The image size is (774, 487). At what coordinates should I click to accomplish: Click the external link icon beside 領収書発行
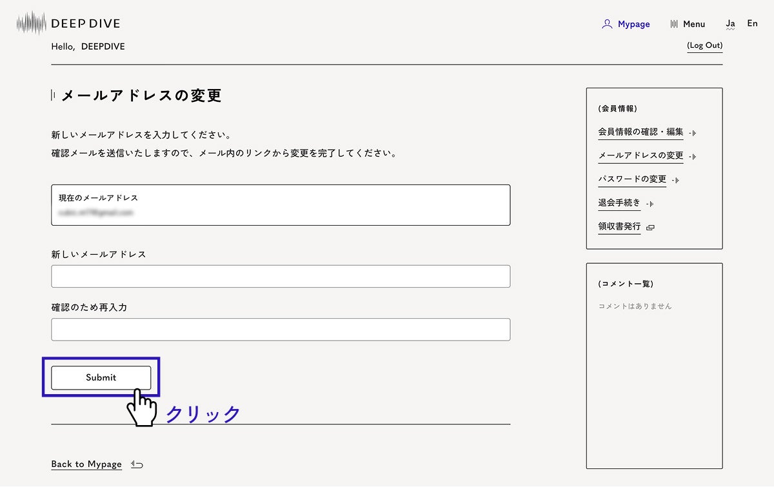[650, 227]
